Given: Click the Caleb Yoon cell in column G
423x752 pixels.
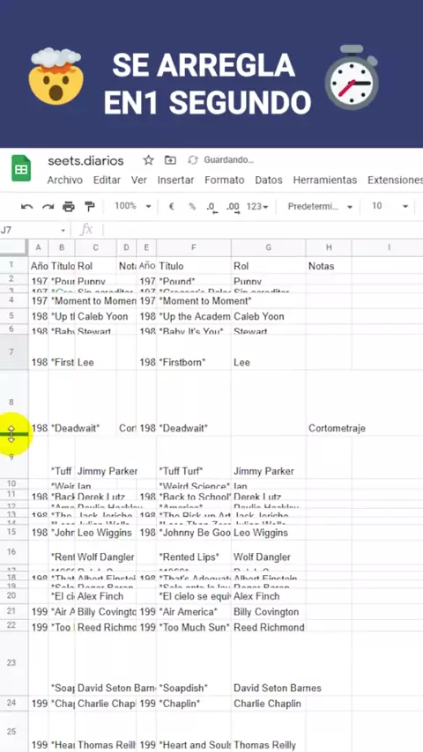Looking at the screenshot, I should coord(269,316).
